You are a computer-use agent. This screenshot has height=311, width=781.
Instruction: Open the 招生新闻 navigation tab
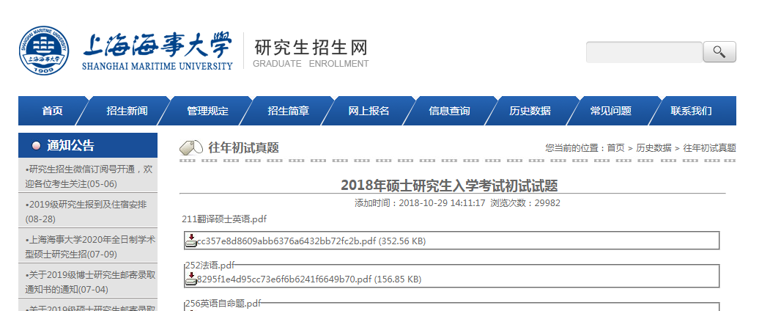tap(127, 111)
